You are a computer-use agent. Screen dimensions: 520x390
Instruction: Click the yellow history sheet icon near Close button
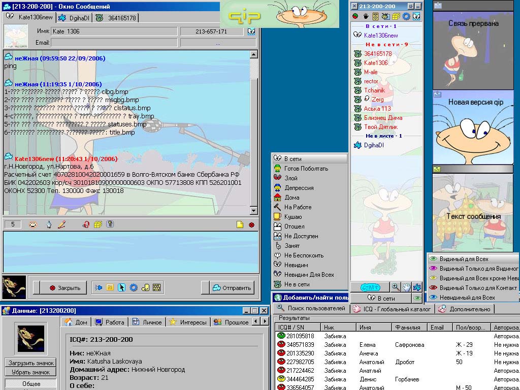(110, 287)
